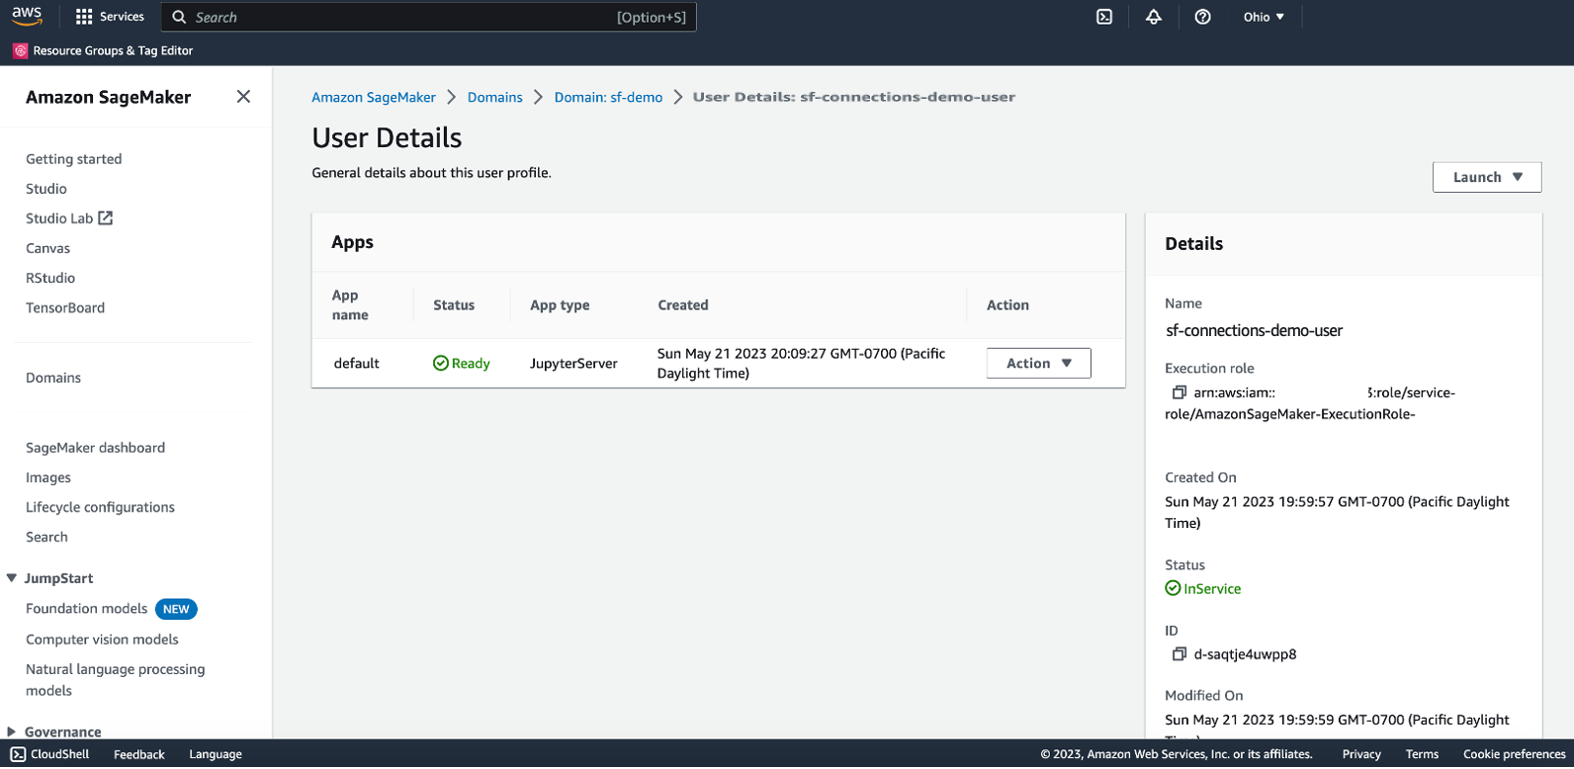Screen dimensions: 1574x769
Task: Click the Amazon SageMaker sidebar title
Action: tap(109, 97)
